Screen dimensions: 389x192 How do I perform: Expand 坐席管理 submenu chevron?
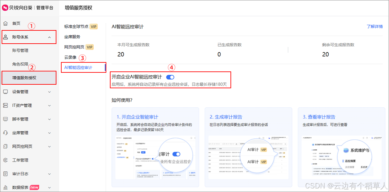click(x=49, y=133)
